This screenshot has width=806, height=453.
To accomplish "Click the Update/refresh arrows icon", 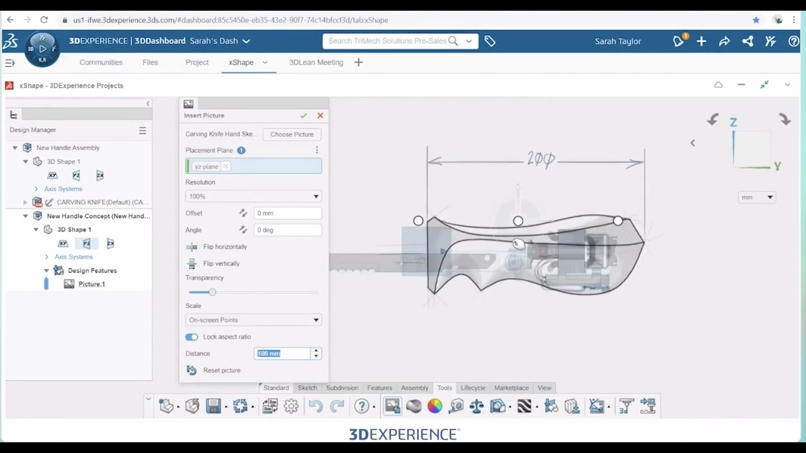I will coord(240,406).
